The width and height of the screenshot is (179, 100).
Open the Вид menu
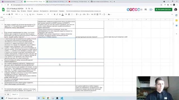click(18, 11)
